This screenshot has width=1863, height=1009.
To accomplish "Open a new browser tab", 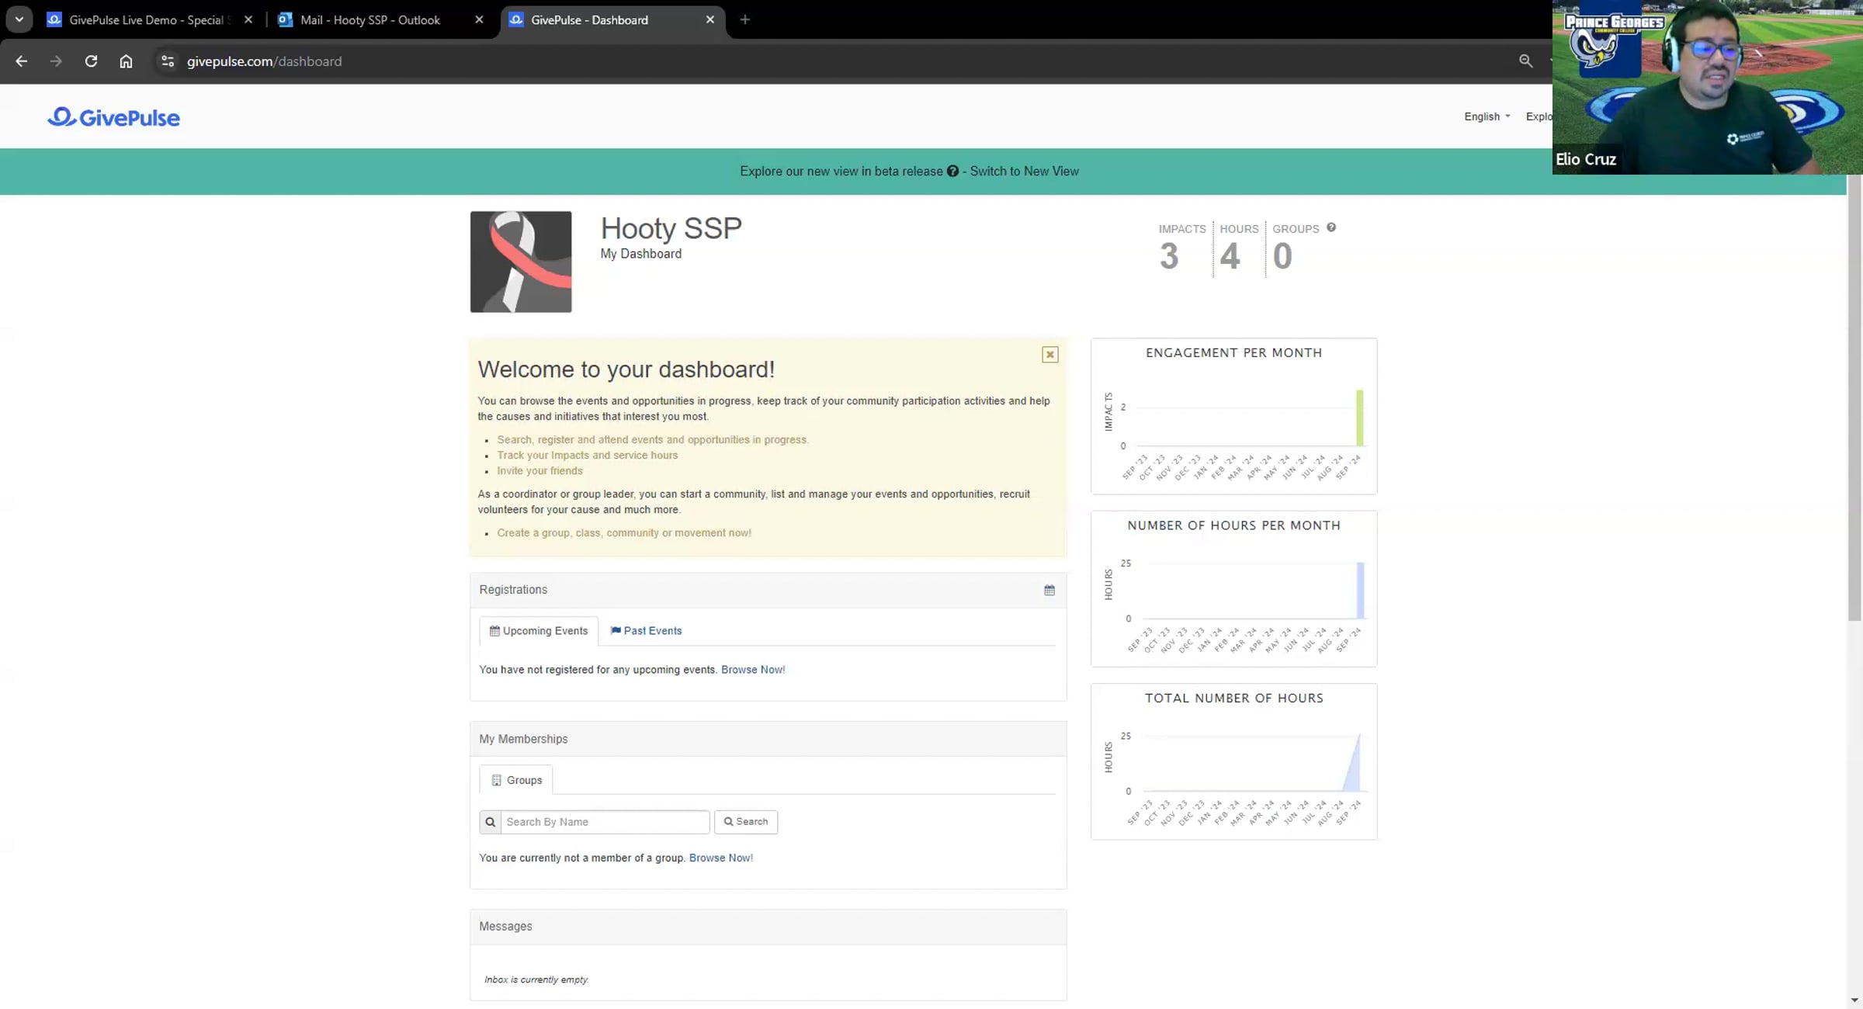I will click(744, 19).
